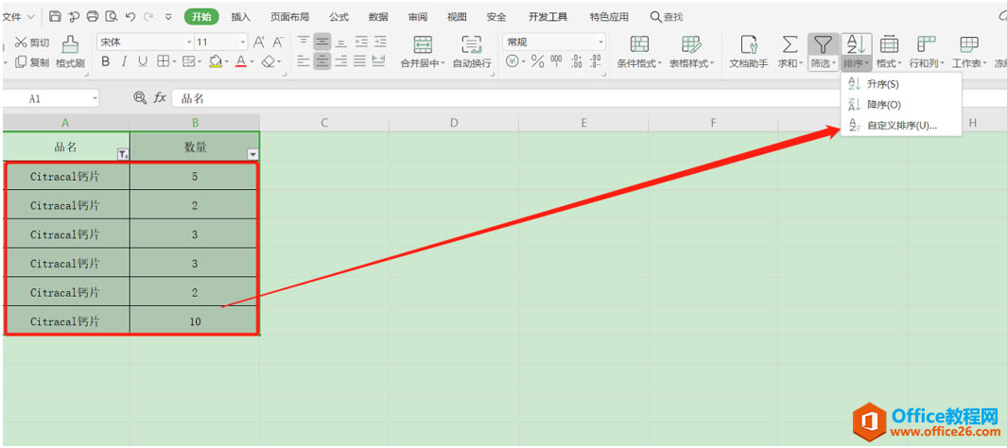The width and height of the screenshot is (1007, 448).
Task: Increase indent icon
Action: pyautogui.click(x=380, y=43)
